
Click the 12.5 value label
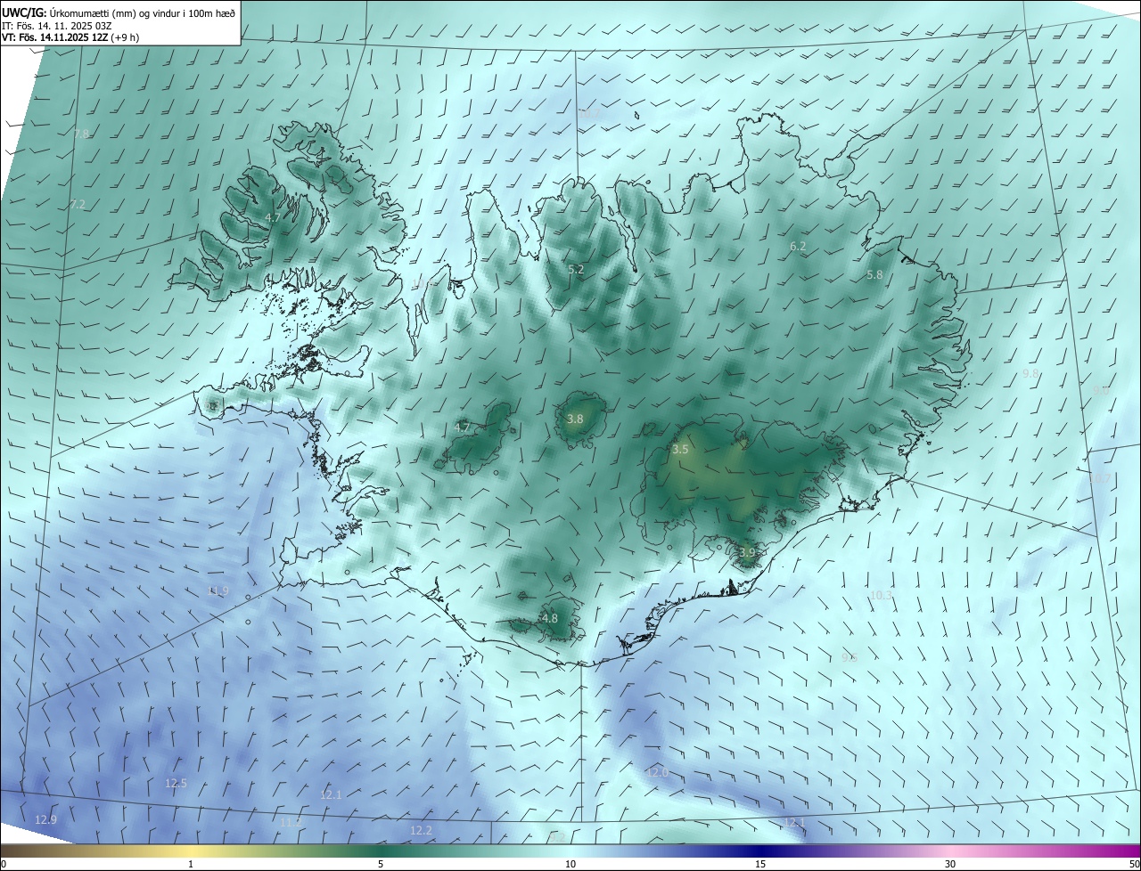[x=176, y=783]
